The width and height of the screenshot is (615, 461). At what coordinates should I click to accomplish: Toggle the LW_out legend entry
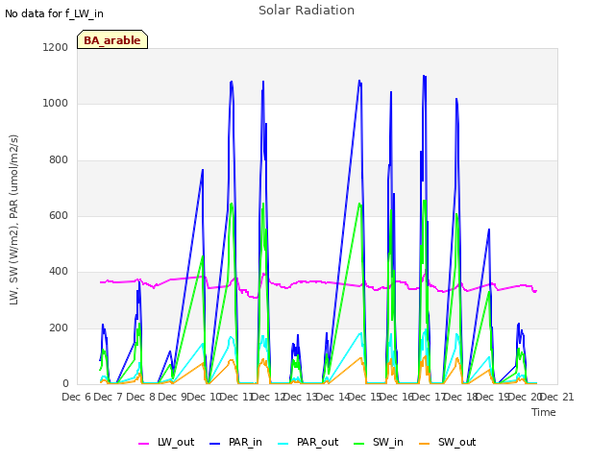(x=166, y=442)
